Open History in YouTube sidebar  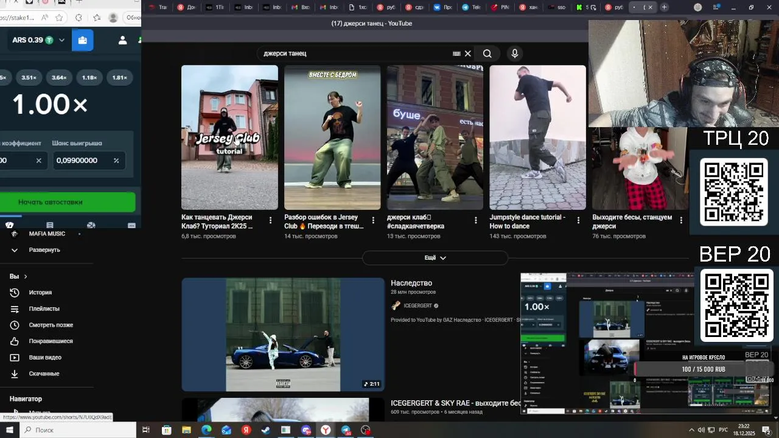pos(40,293)
